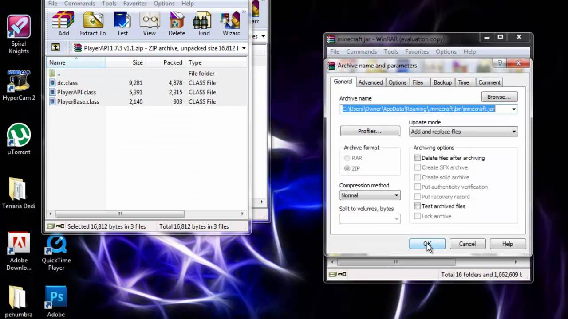Open Adobe Photoshop desktop shortcut

pos(56,302)
